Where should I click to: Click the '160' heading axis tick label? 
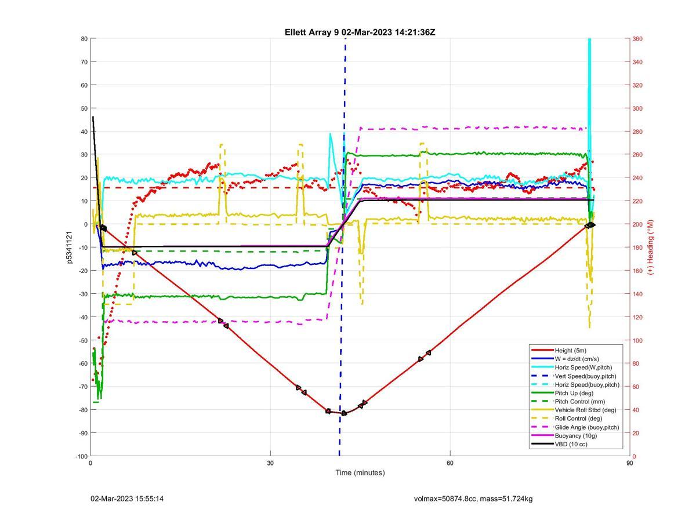click(637, 271)
